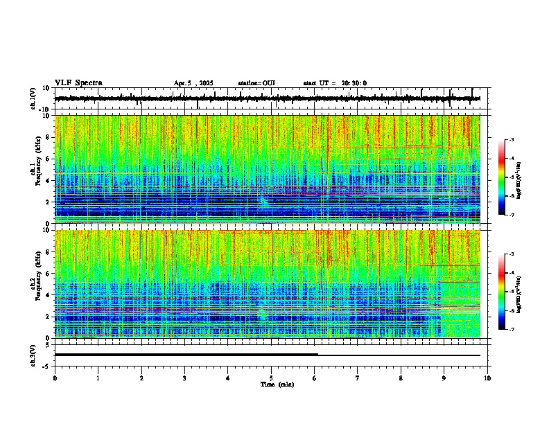Click the ch.2 frequency axis '2' tick label
Viewport: 549px width, 424px height.
click(49, 317)
